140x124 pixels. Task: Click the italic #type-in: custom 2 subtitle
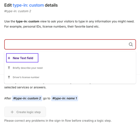pos(18,11)
